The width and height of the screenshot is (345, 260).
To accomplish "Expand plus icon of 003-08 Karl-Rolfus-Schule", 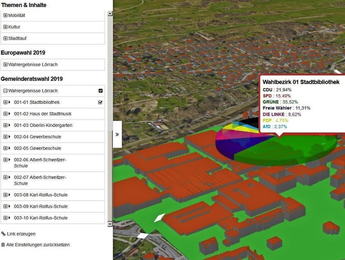I will [x=5, y=195].
